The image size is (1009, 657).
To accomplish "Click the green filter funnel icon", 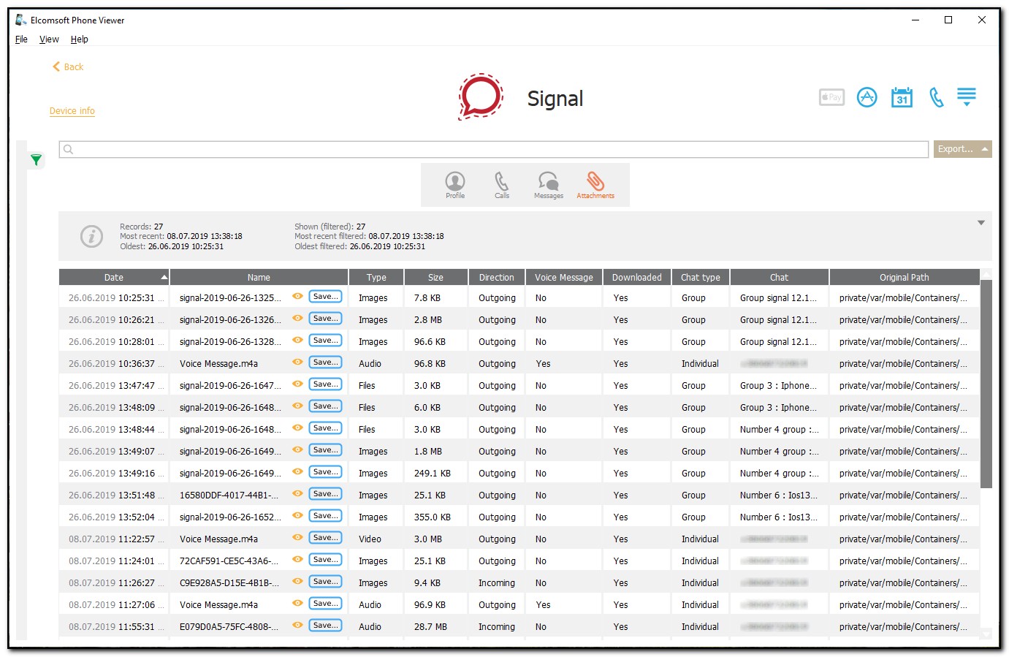I will tap(36, 160).
